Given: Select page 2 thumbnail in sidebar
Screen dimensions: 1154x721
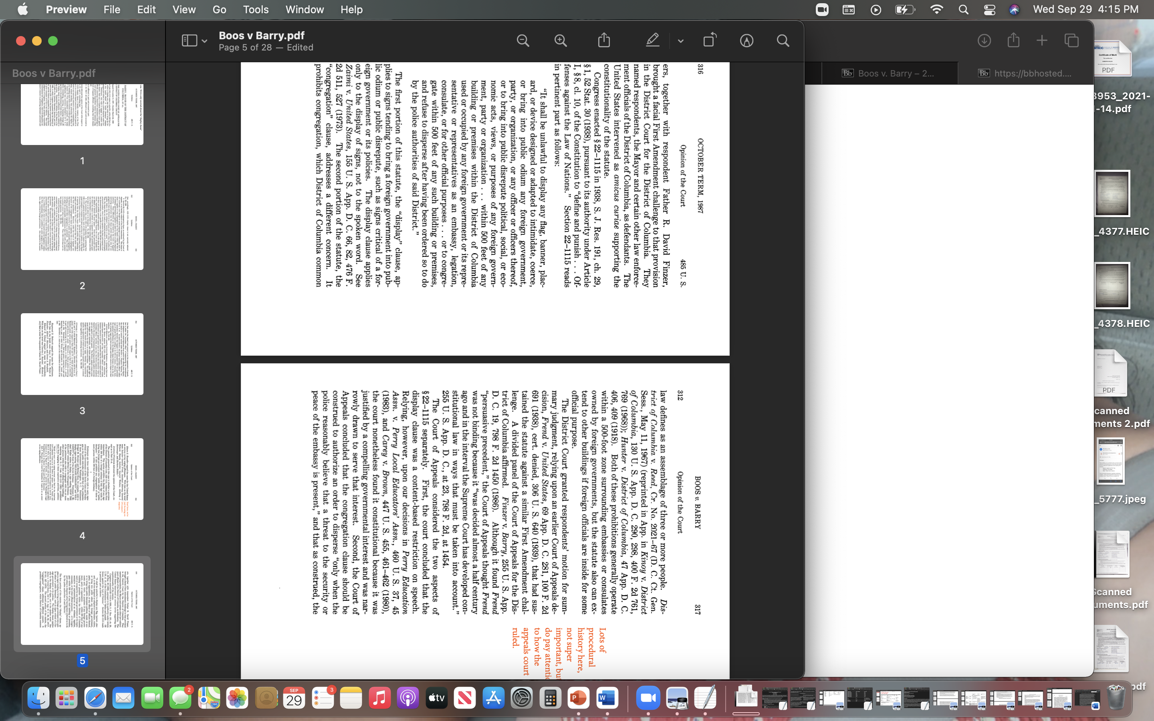Looking at the screenshot, I should pos(82,229).
